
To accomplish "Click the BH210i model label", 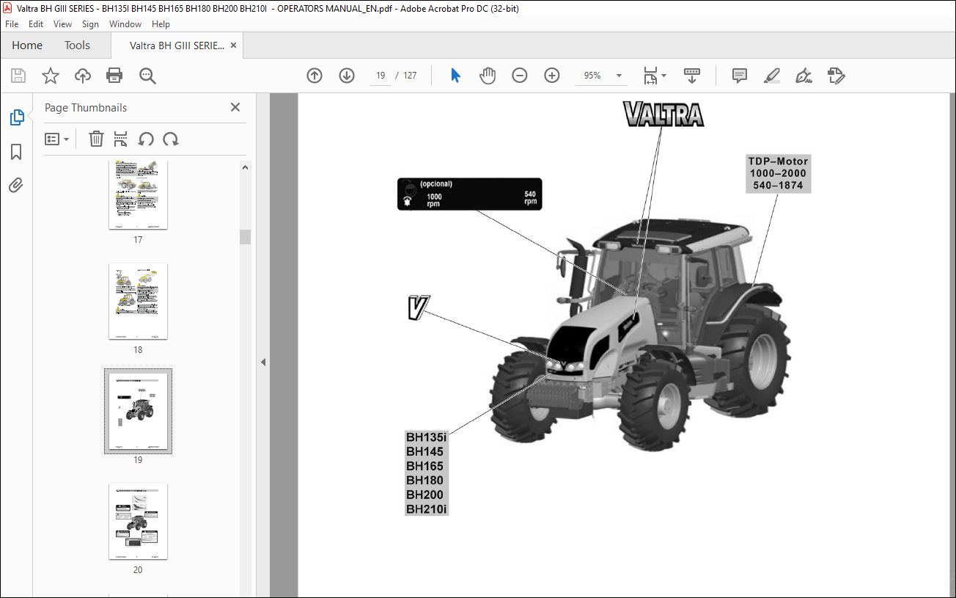I will (426, 508).
